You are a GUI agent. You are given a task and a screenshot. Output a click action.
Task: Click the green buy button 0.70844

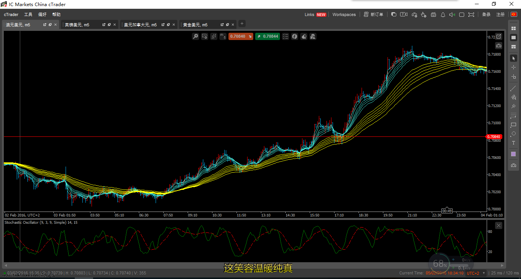point(267,37)
